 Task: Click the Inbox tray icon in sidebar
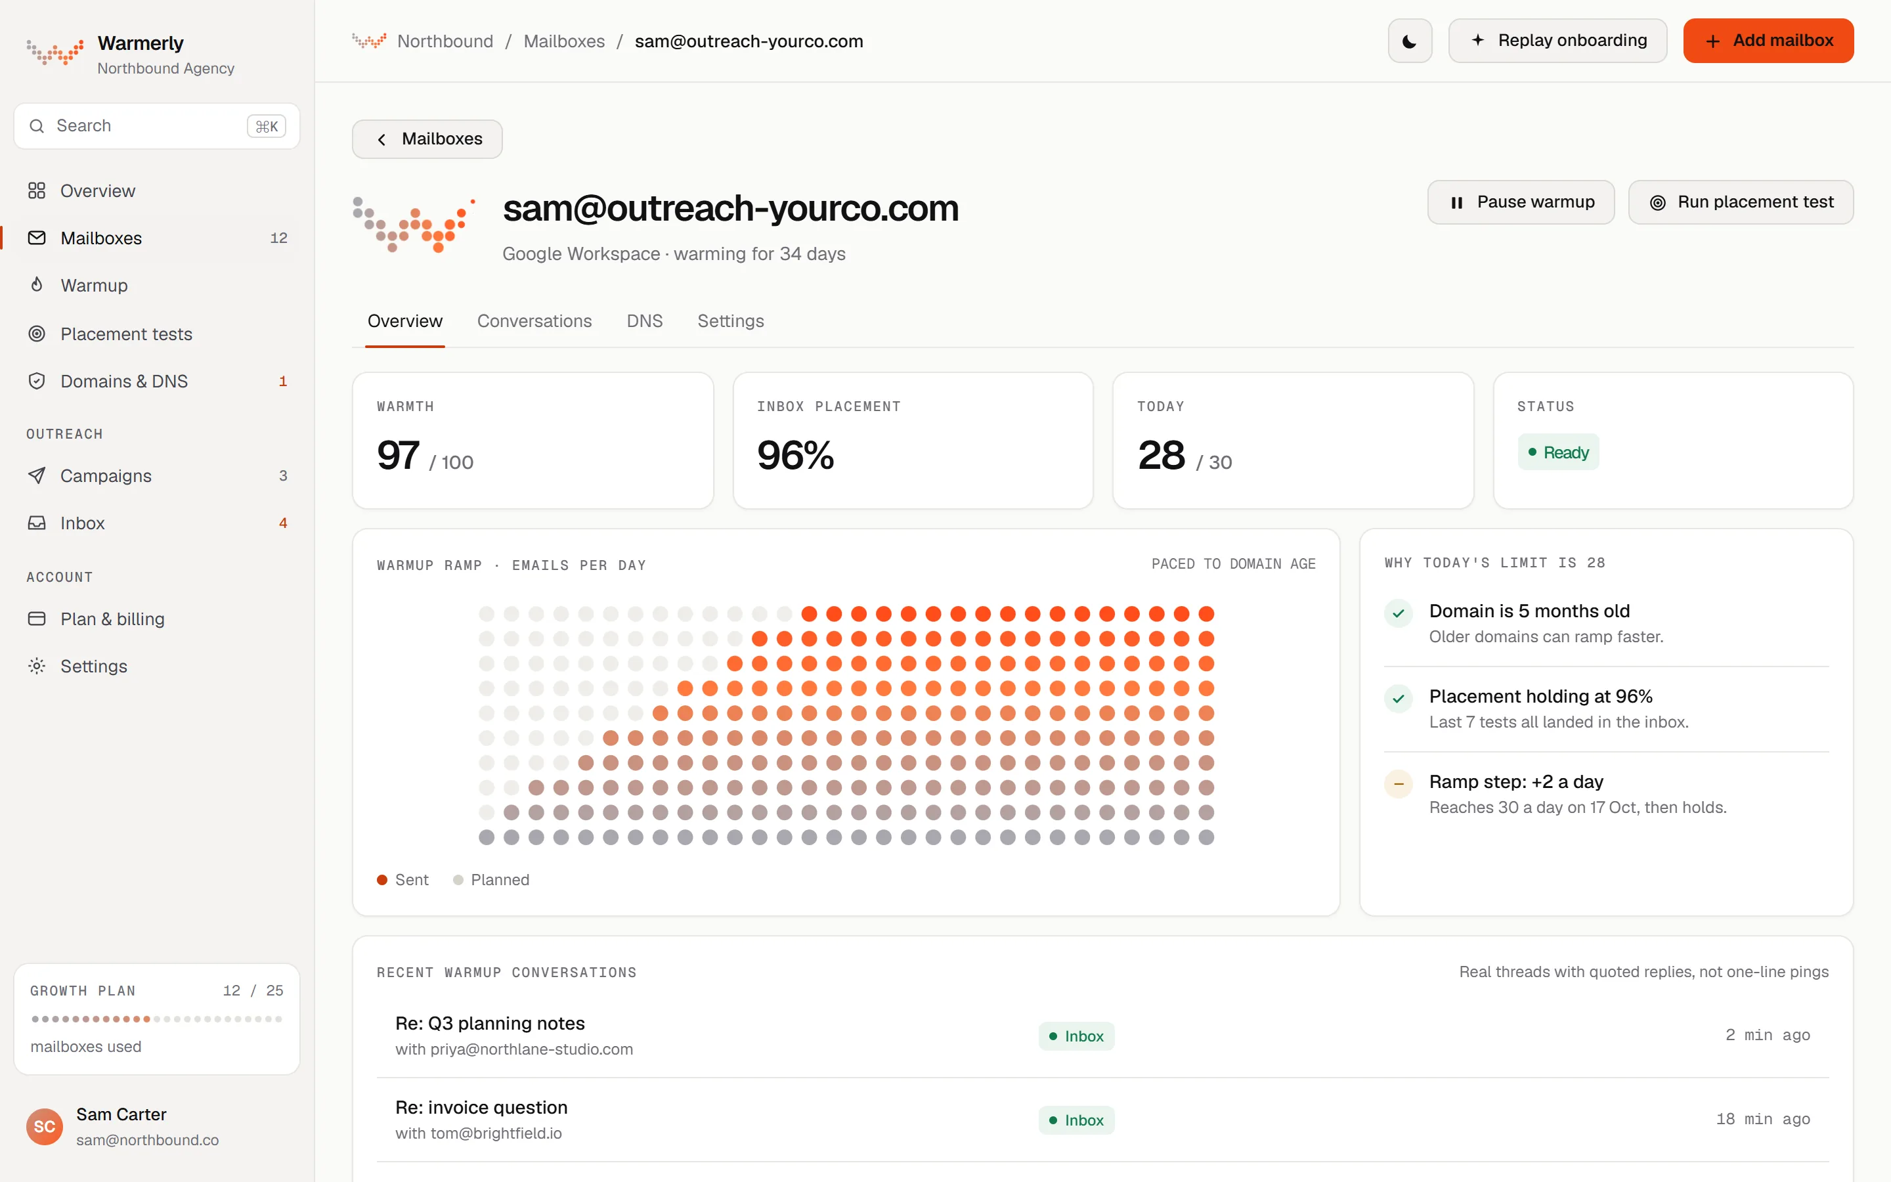[x=37, y=523]
